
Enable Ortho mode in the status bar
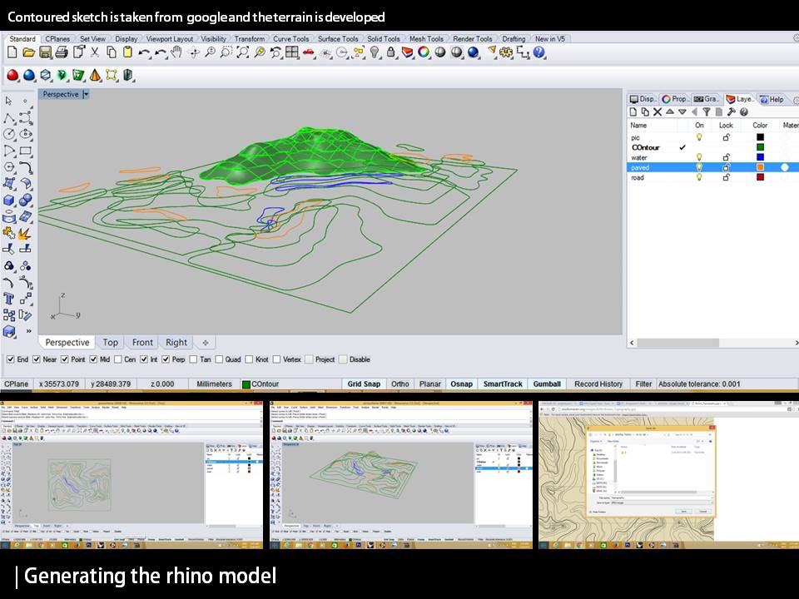tap(400, 384)
